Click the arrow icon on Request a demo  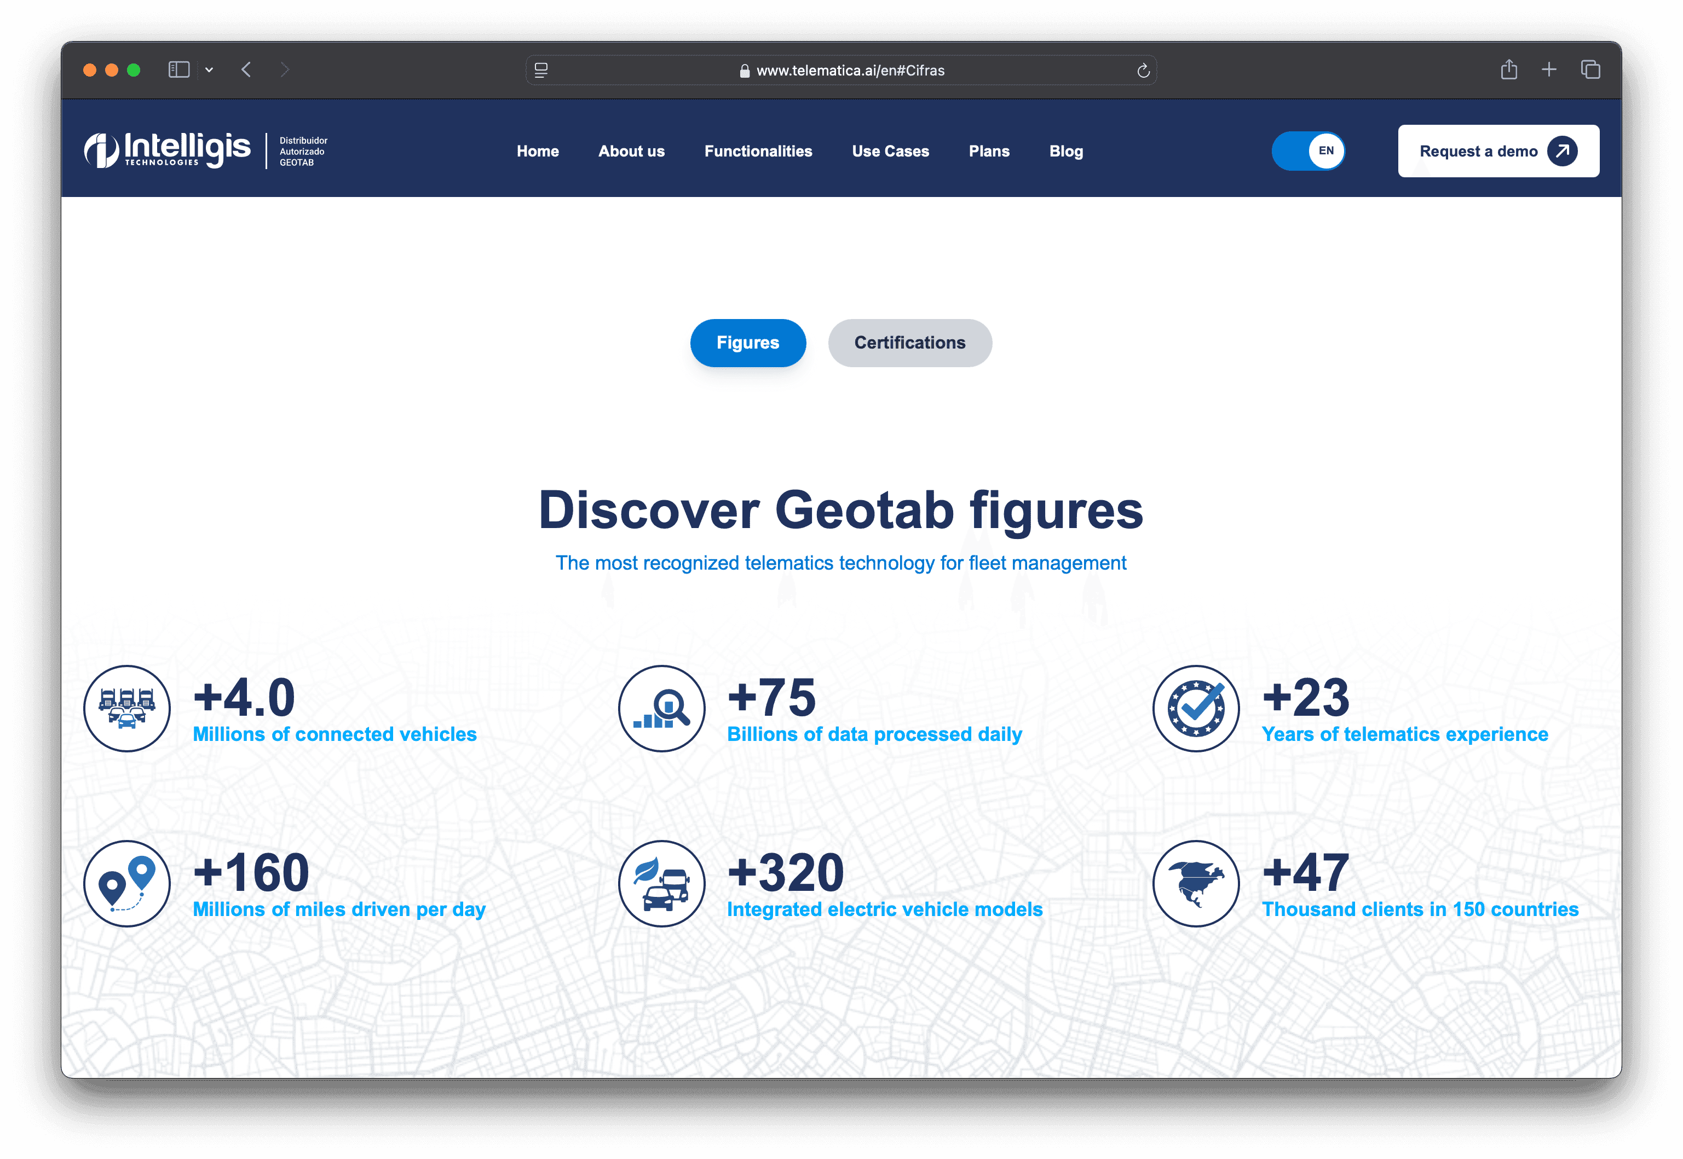point(1563,151)
